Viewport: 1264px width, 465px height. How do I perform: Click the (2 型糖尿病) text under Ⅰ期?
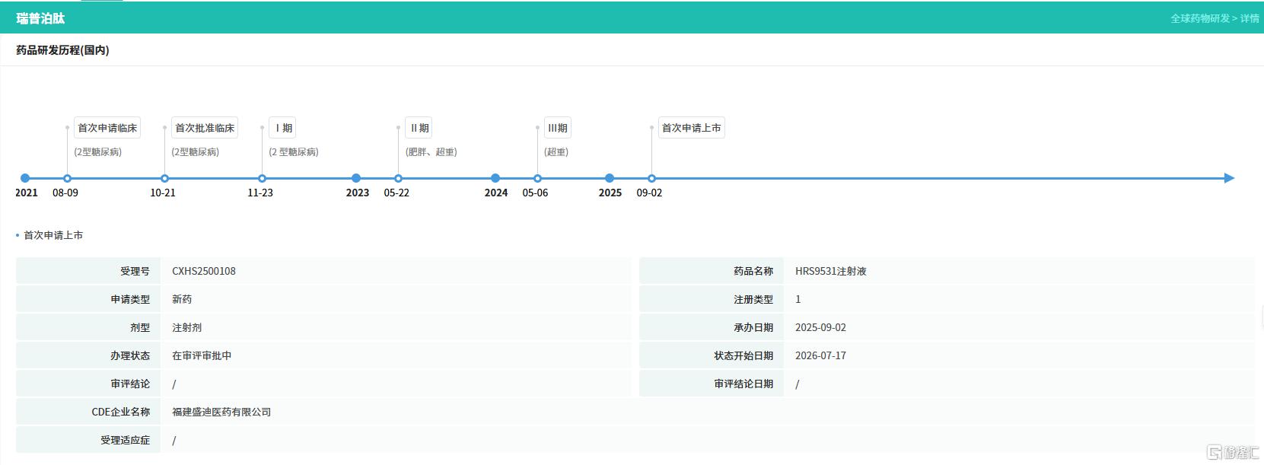(x=294, y=152)
